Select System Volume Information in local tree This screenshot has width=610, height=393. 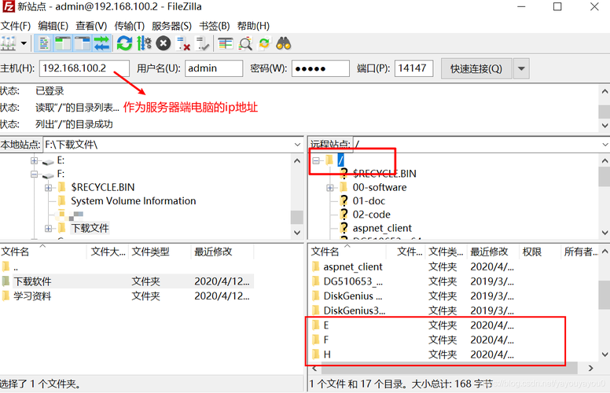tap(133, 201)
